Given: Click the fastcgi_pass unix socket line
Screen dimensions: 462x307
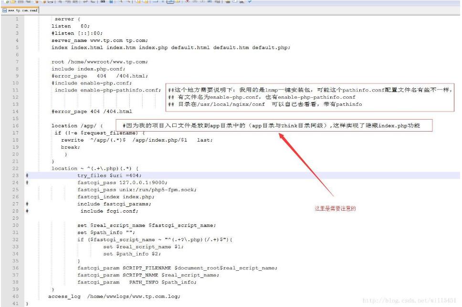Looking at the screenshot, I should [136, 190].
